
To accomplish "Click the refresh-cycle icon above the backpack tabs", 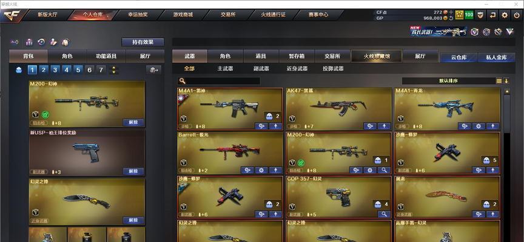I will [41, 42].
